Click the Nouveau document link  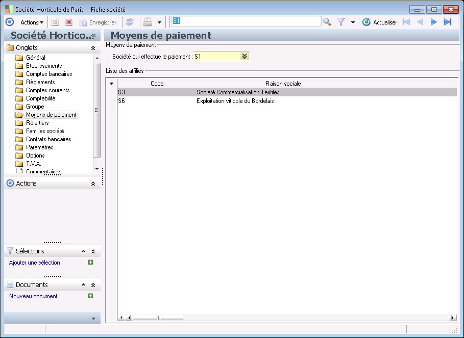pyautogui.click(x=33, y=296)
